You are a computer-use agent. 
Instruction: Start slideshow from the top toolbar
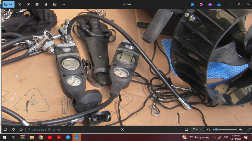(55, 4)
